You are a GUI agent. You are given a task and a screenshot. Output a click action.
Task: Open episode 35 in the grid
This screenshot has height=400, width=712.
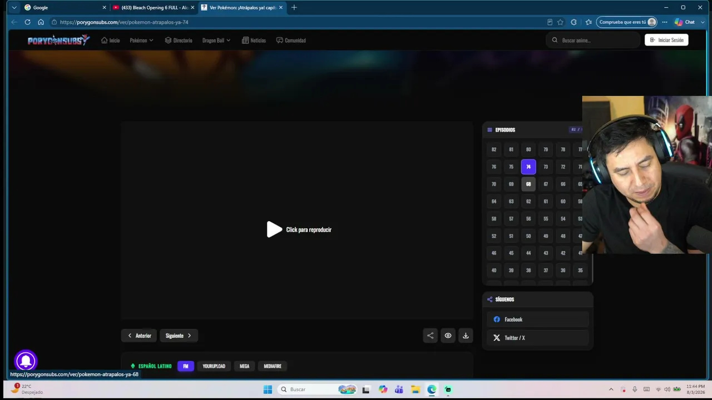click(580, 270)
